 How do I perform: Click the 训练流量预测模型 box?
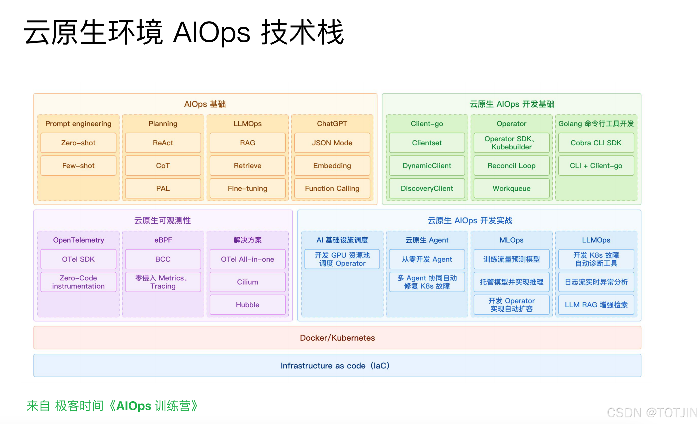(x=511, y=259)
